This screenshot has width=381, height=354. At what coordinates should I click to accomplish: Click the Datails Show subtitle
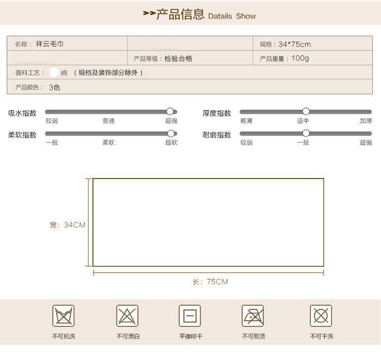point(232,16)
